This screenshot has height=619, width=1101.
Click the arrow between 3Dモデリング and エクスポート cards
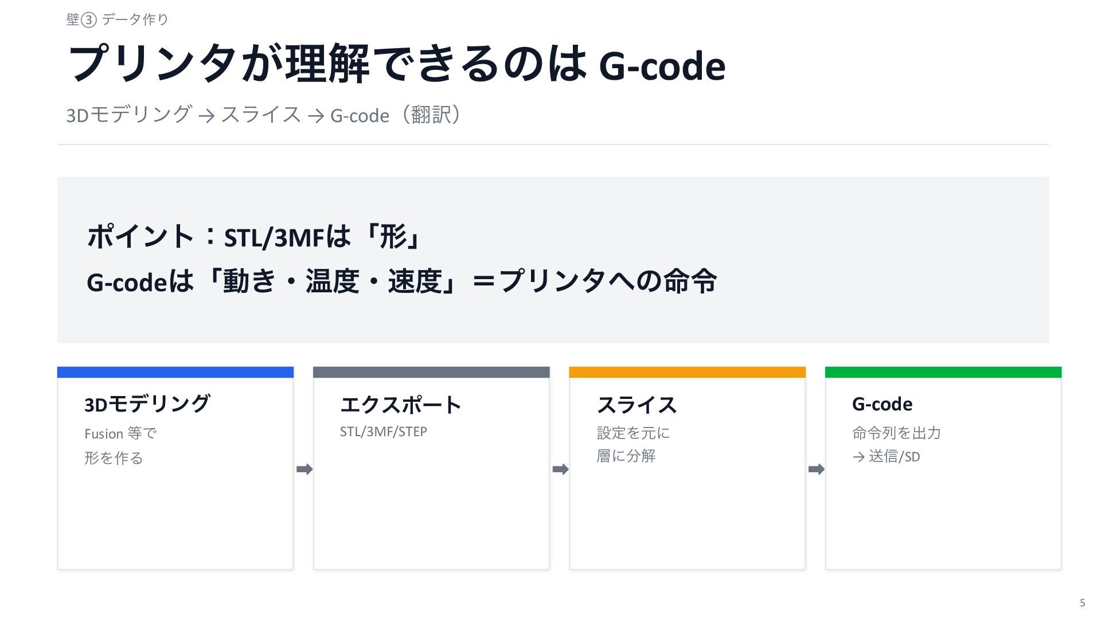click(304, 469)
